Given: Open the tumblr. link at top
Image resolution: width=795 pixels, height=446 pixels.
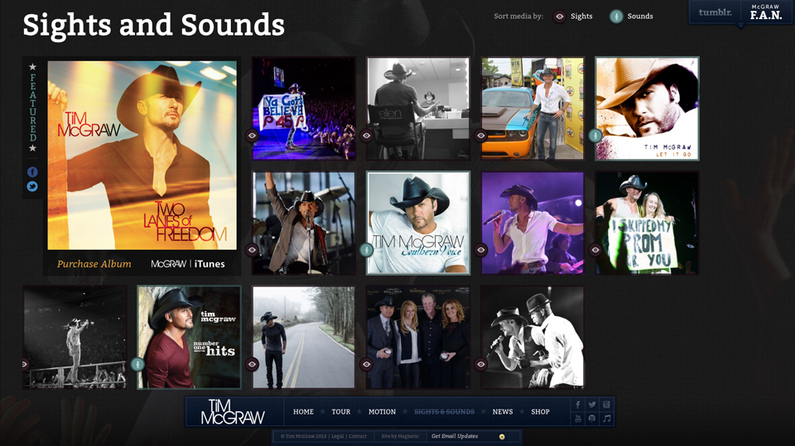Looking at the screenshot, I should (715, 12).
